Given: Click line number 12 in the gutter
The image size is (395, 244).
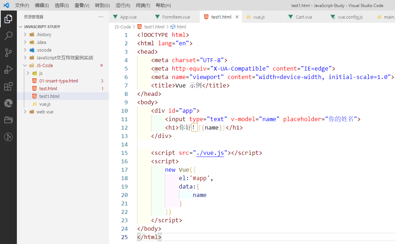Looking at the screenshot, I should (x=124, y=127).
